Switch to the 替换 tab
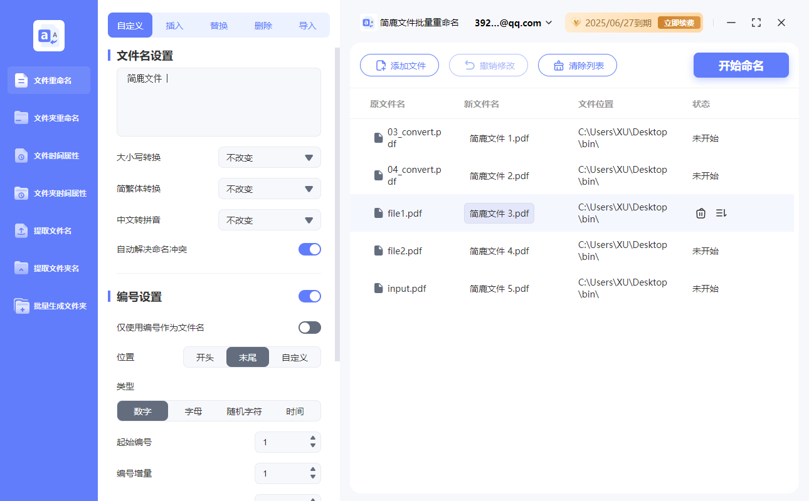This screenshot has height=501, width=809. coord(219,25)
